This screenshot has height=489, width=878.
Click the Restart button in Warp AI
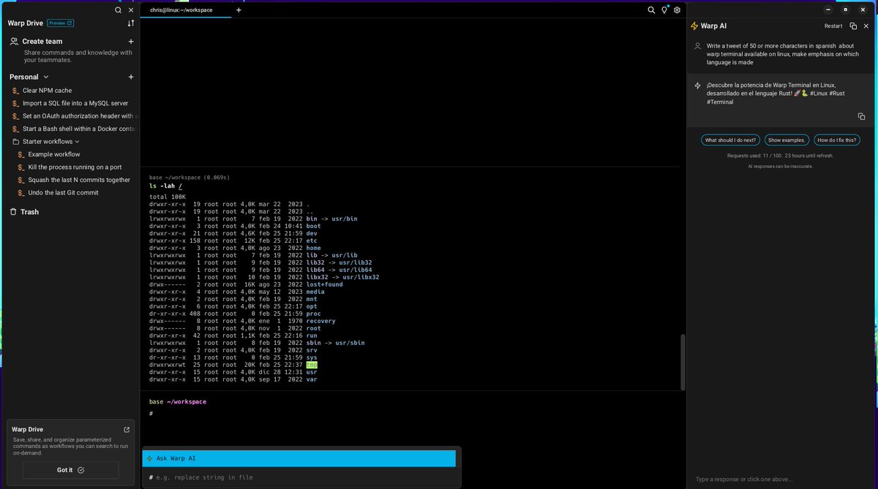833,26
